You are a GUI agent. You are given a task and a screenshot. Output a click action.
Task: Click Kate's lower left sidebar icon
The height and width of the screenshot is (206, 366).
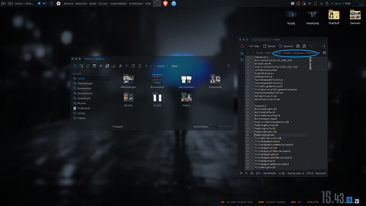[241, 60]
